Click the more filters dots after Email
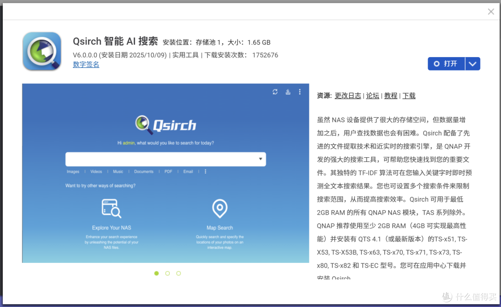This screenshot has height=307, width=501. point(206,172)
